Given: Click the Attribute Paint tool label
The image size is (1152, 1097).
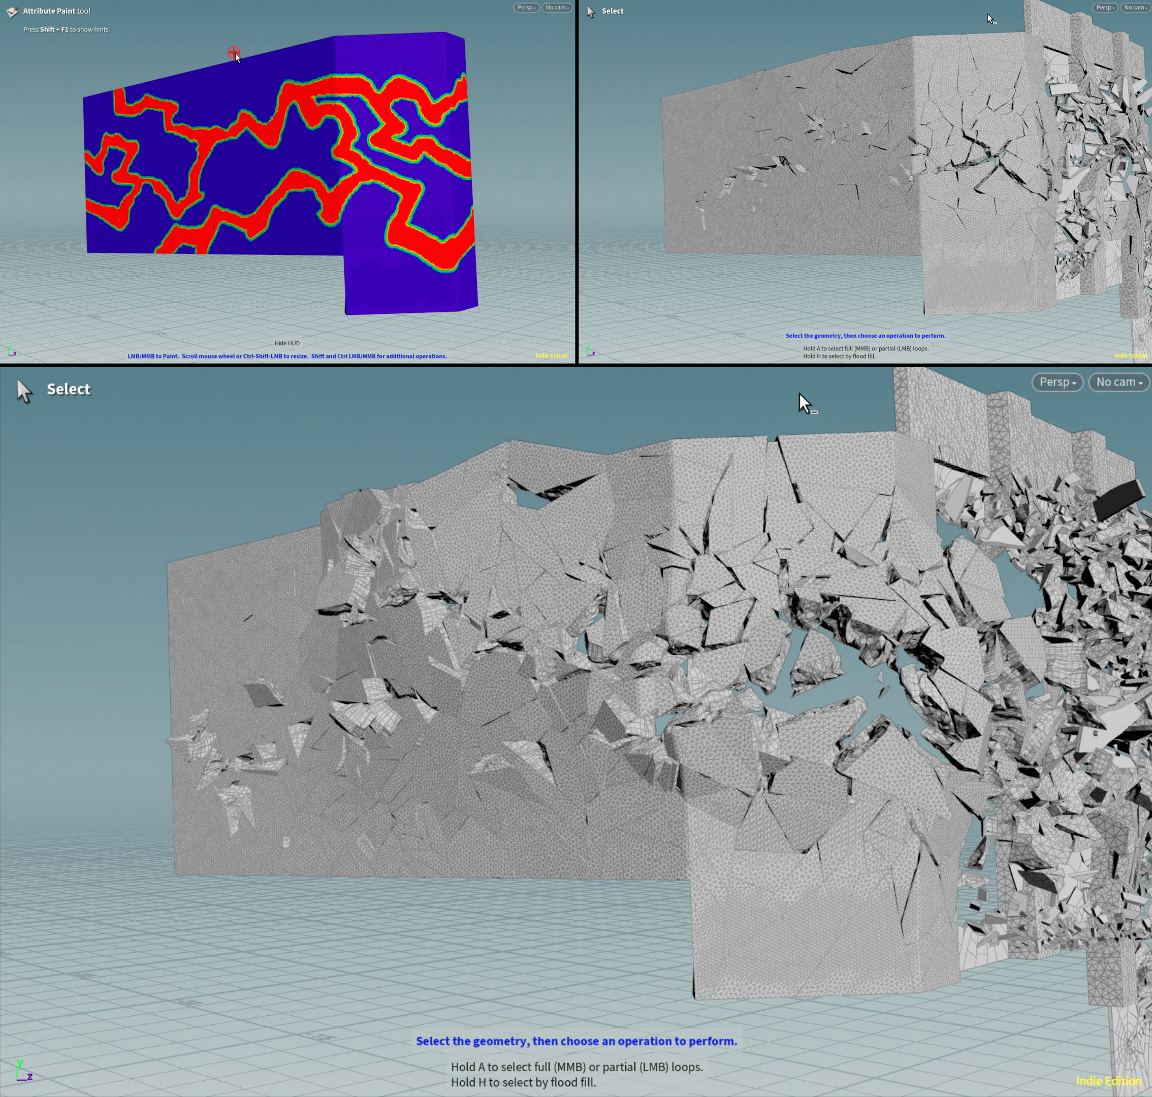Looking at the screenshot, I should 56,11.
